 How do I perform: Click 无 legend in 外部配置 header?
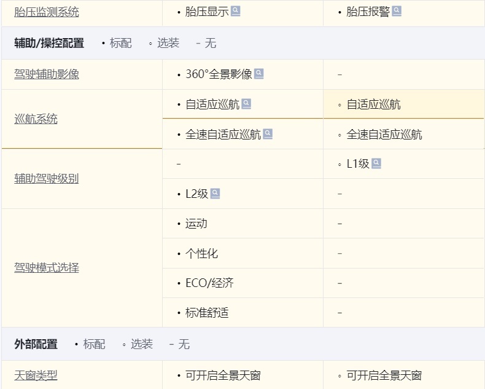[x=184, y=344]
